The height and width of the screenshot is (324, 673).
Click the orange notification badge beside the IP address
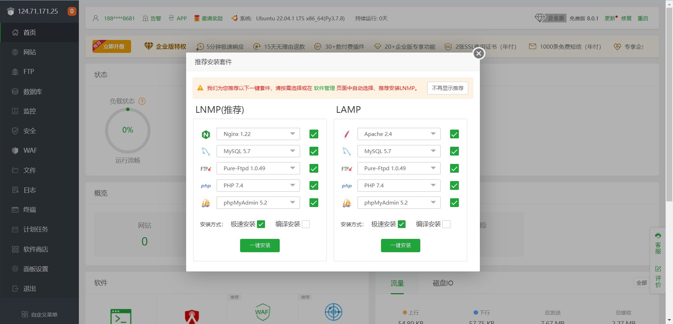click(72, 11)
